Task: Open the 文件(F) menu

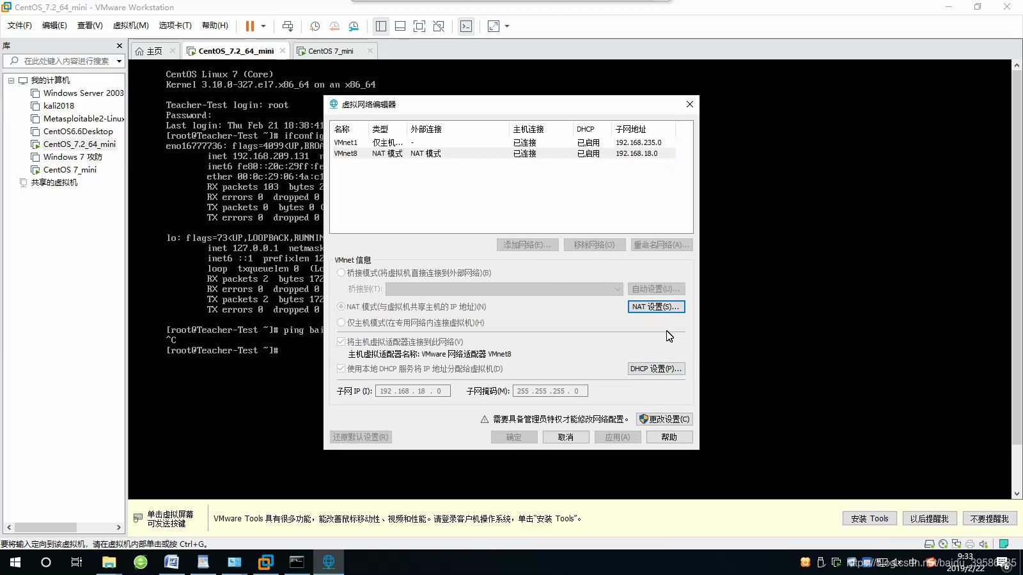Action: pos(20,26)
